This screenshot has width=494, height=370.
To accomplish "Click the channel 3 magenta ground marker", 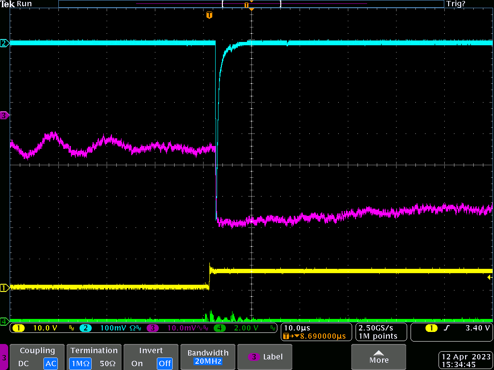I will (4, 116).
